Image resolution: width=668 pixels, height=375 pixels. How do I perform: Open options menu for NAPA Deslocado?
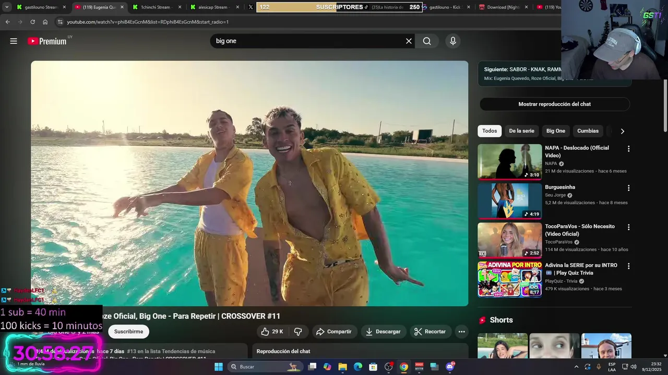628,149
